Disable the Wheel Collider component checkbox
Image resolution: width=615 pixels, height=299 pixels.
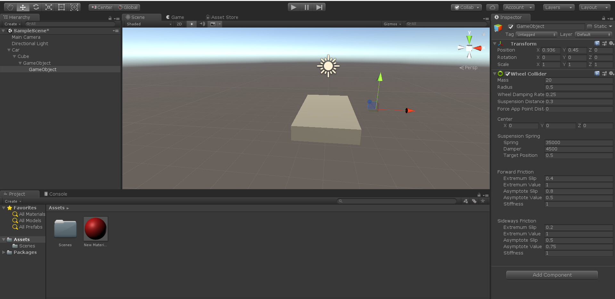pyautogui.click(x=507, y=74)
